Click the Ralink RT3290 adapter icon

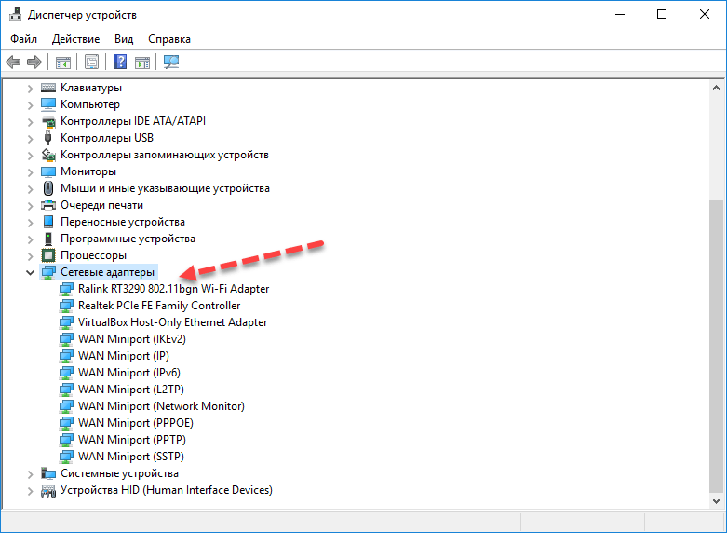pos(66,289)
